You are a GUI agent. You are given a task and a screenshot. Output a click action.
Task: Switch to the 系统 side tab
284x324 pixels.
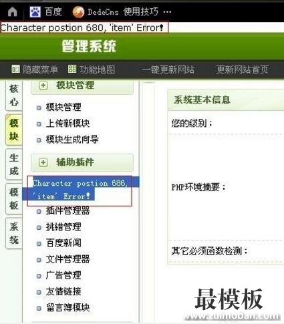(x=14, y=233)
